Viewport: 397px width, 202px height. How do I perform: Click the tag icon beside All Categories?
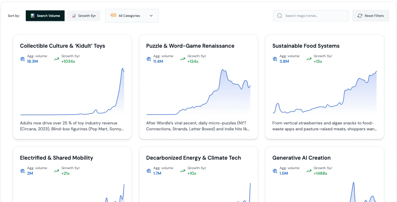(x=113, y=15)
